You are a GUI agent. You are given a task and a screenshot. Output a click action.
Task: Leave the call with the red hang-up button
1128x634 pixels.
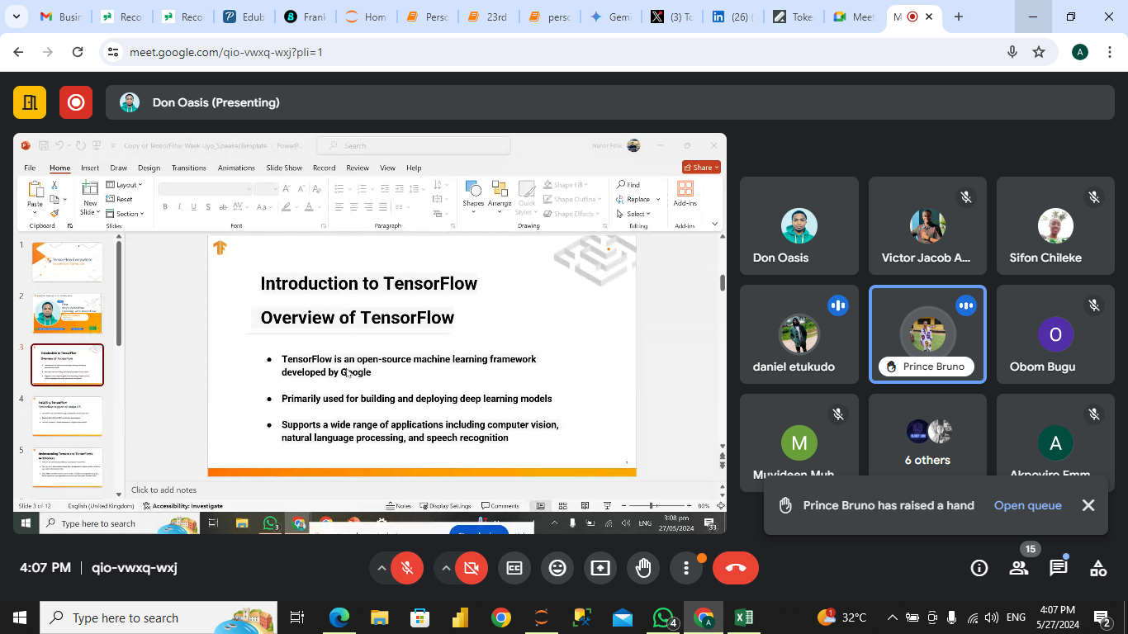[x=735, y=568]
